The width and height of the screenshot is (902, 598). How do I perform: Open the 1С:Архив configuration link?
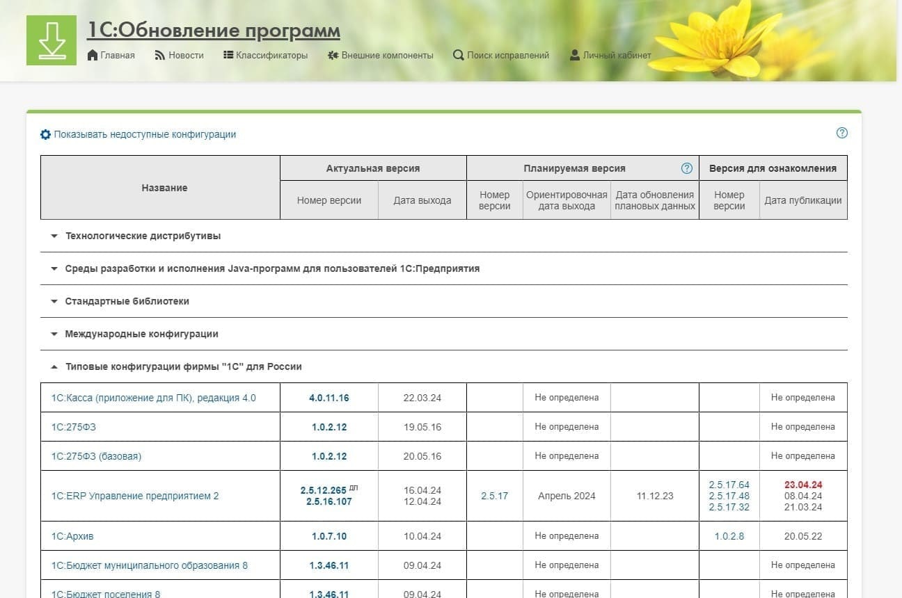point(72,536)
